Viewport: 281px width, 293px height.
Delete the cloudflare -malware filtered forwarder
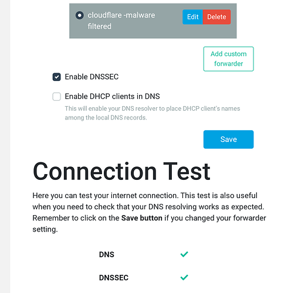[216, 17]
